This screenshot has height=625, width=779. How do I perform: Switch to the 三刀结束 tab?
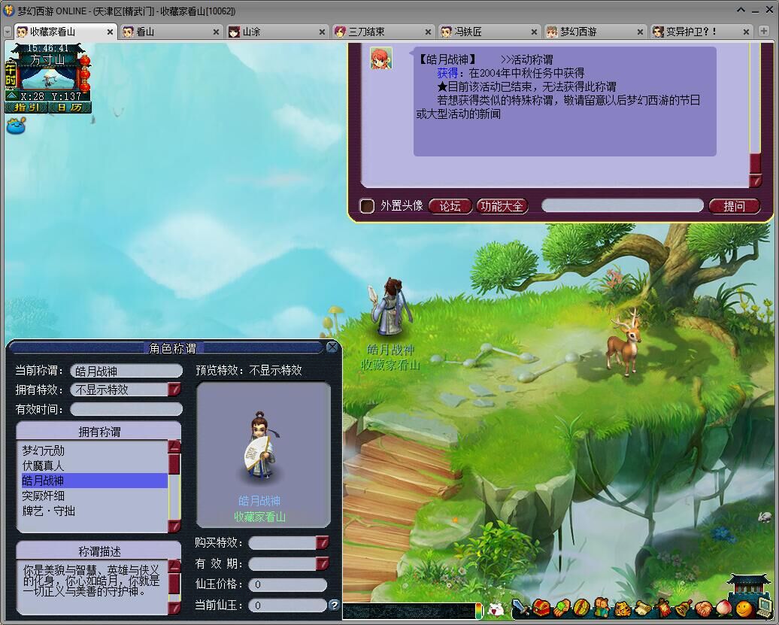pos(383,32)
